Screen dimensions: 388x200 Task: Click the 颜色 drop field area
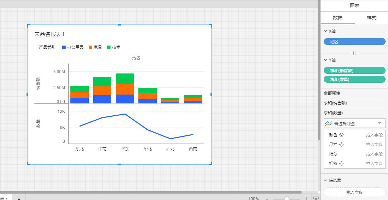click(374, 135)
